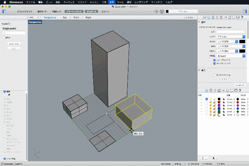Screen dimensions: 249x166
Task: Click the document page icon in Properties panel
Action: point(213,17)
